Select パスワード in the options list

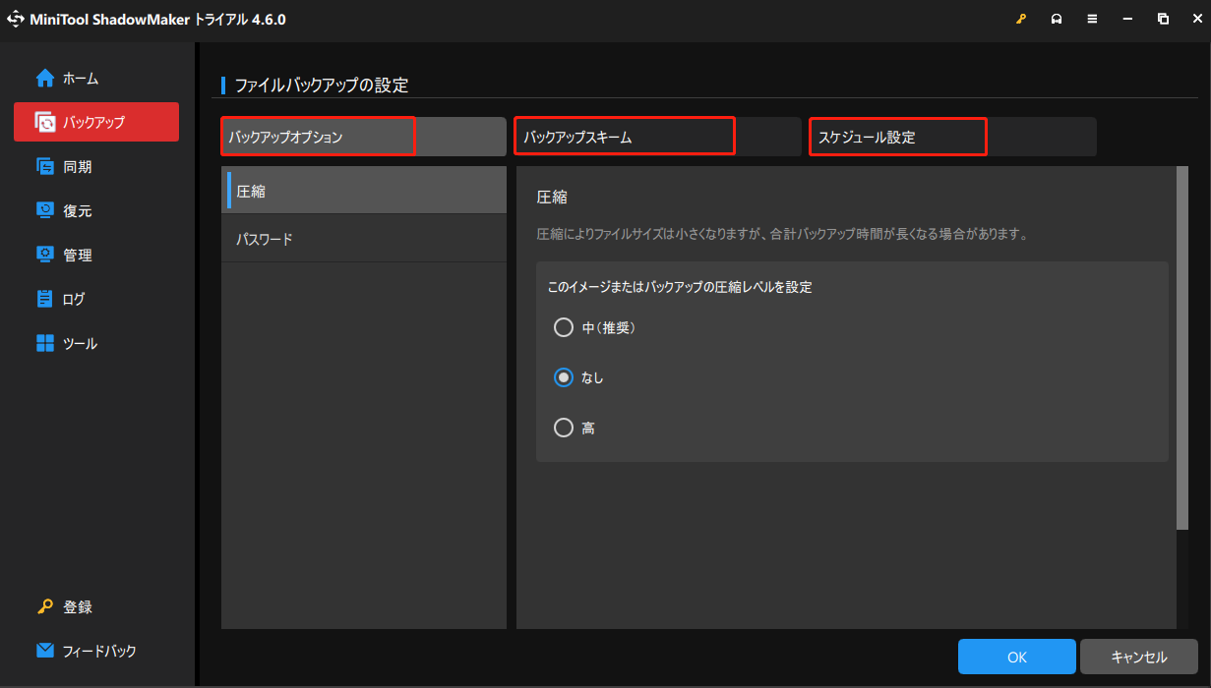point(364,239)
